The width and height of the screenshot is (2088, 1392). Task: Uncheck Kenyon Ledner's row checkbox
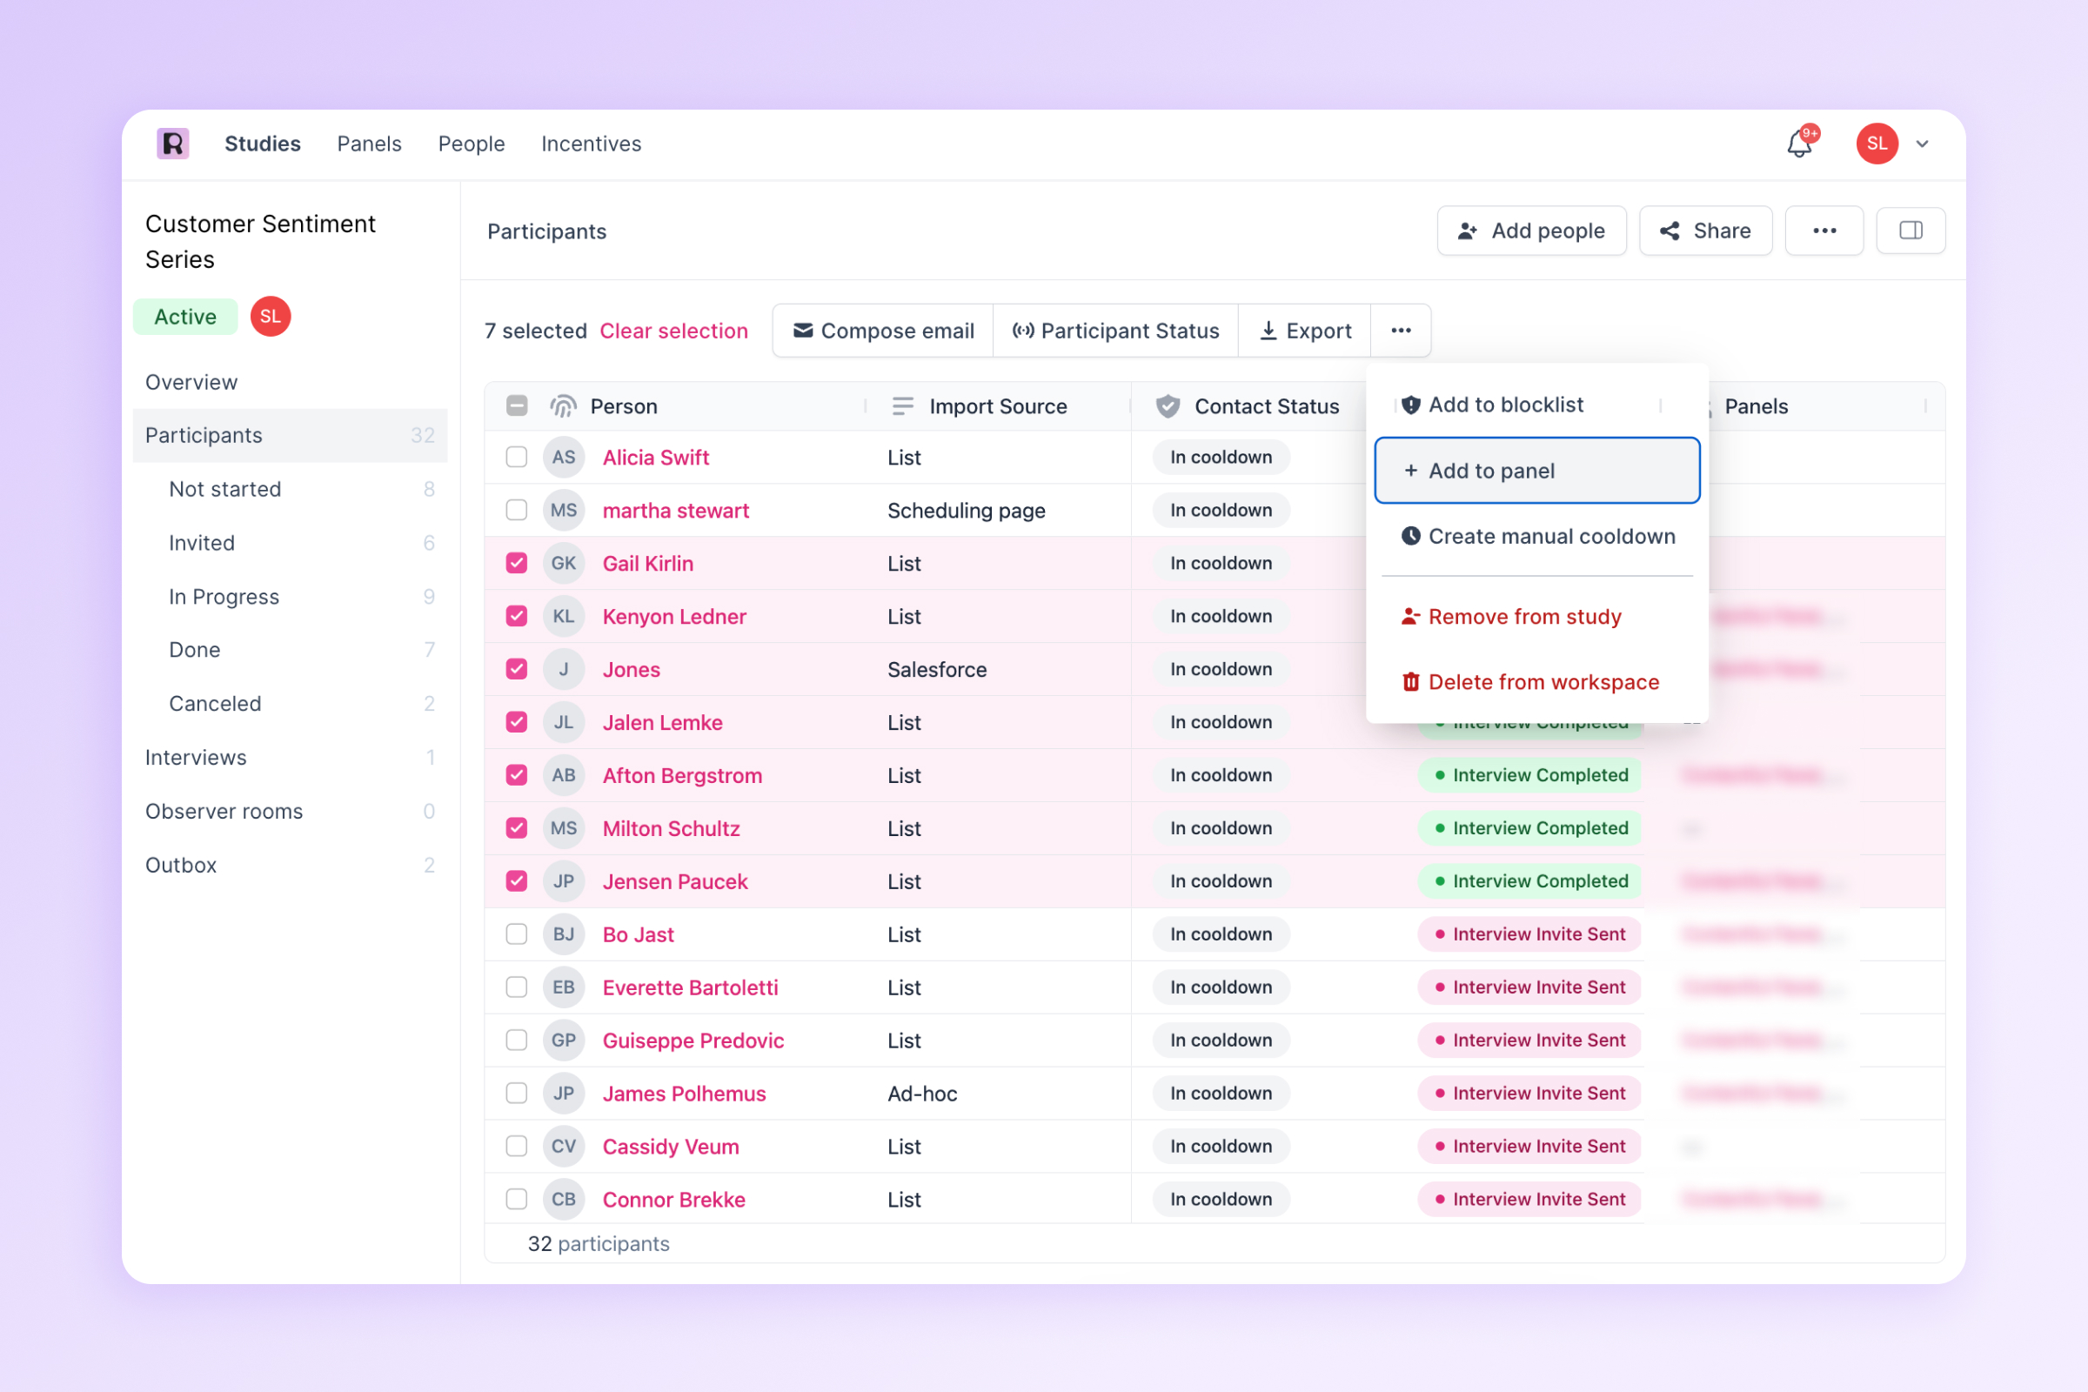[x=517, y=616]
